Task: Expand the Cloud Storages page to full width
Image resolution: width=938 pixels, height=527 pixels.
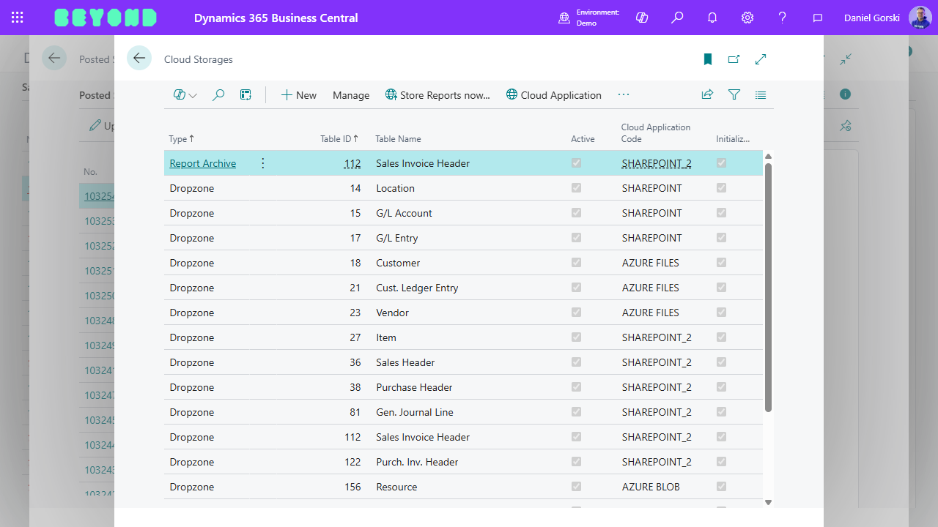Action: tap(761, 59)
